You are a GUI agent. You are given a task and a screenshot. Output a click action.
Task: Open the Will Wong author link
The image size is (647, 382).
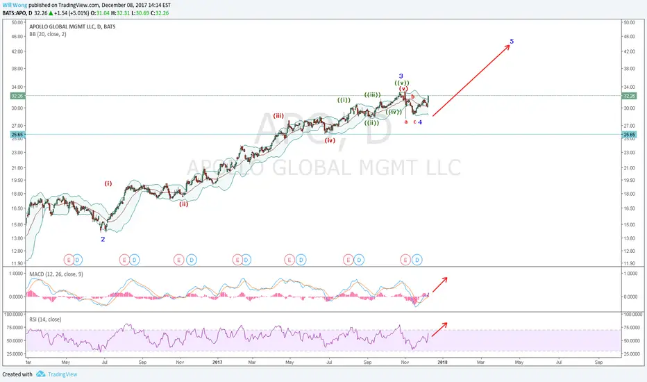pos(13,5)
